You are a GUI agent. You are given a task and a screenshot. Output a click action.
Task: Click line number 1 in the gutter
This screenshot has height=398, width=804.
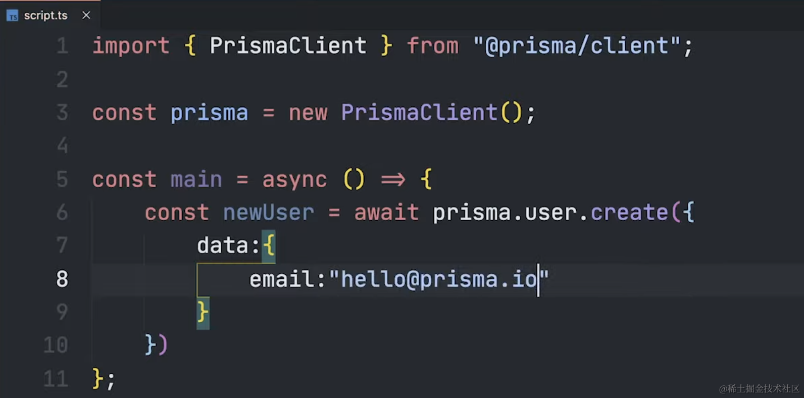(62, 46)
